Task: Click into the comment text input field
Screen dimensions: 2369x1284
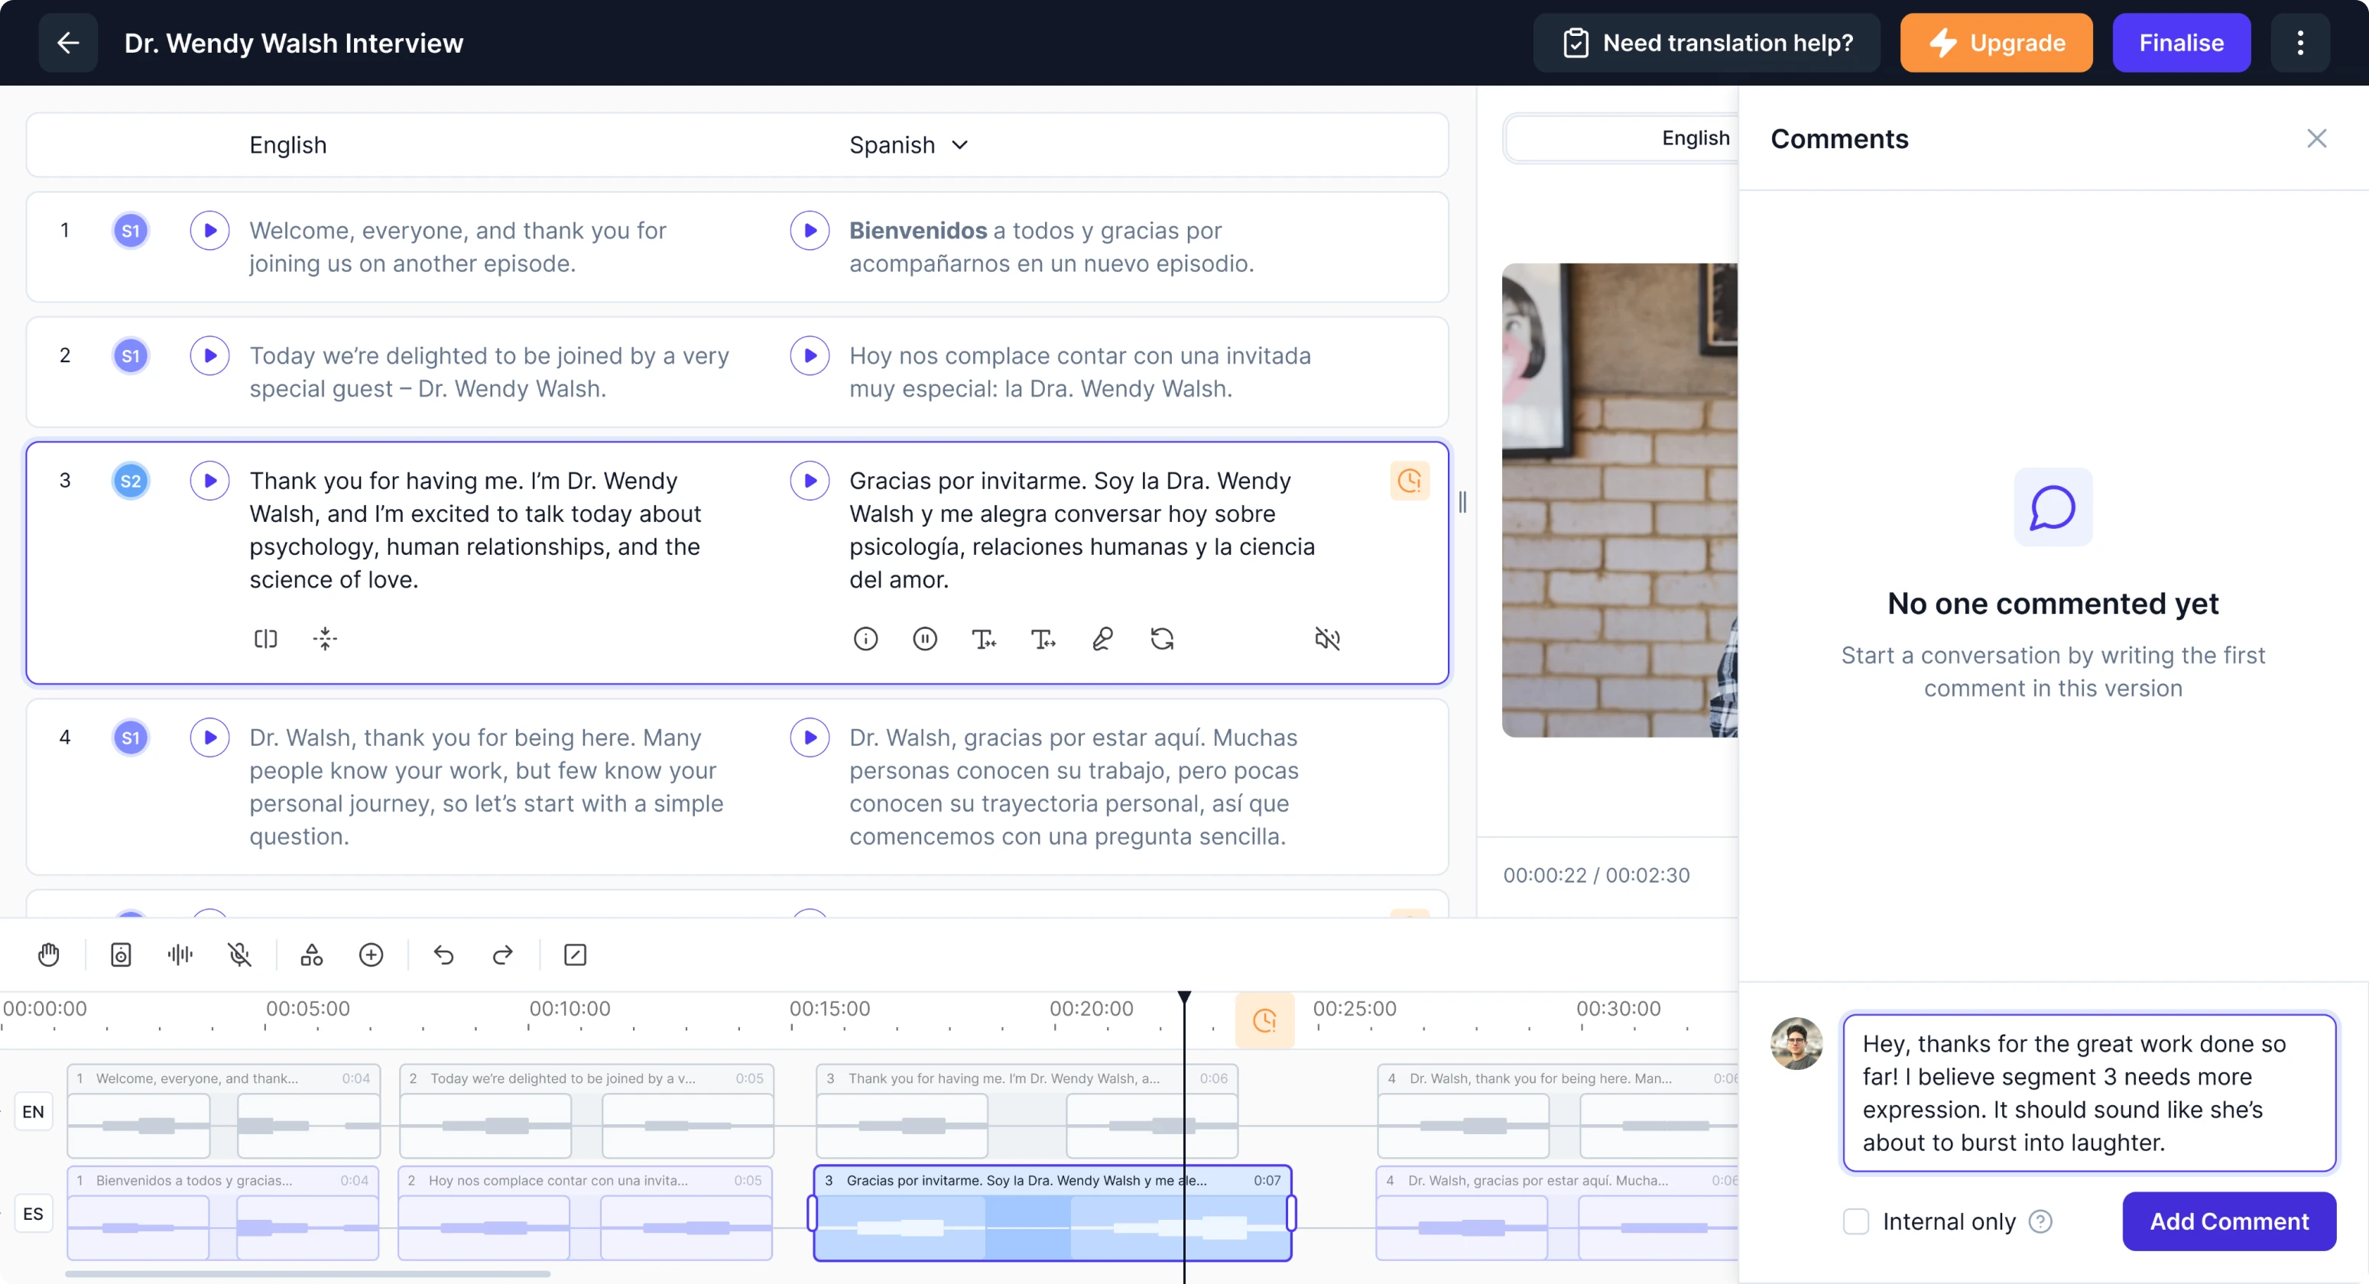Action: click(x=2088, y=1093)
